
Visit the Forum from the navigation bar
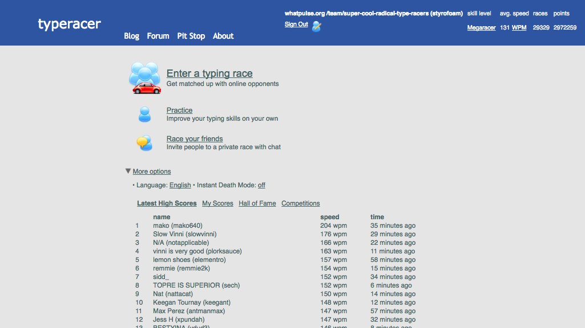coord(158,36)
